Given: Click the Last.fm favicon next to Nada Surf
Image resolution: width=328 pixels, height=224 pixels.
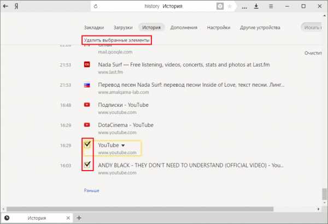Looking at the screenshot, I should (x=86, y=65).
